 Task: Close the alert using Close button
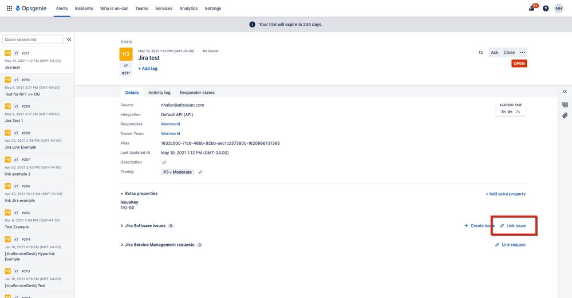pos(509,53)
